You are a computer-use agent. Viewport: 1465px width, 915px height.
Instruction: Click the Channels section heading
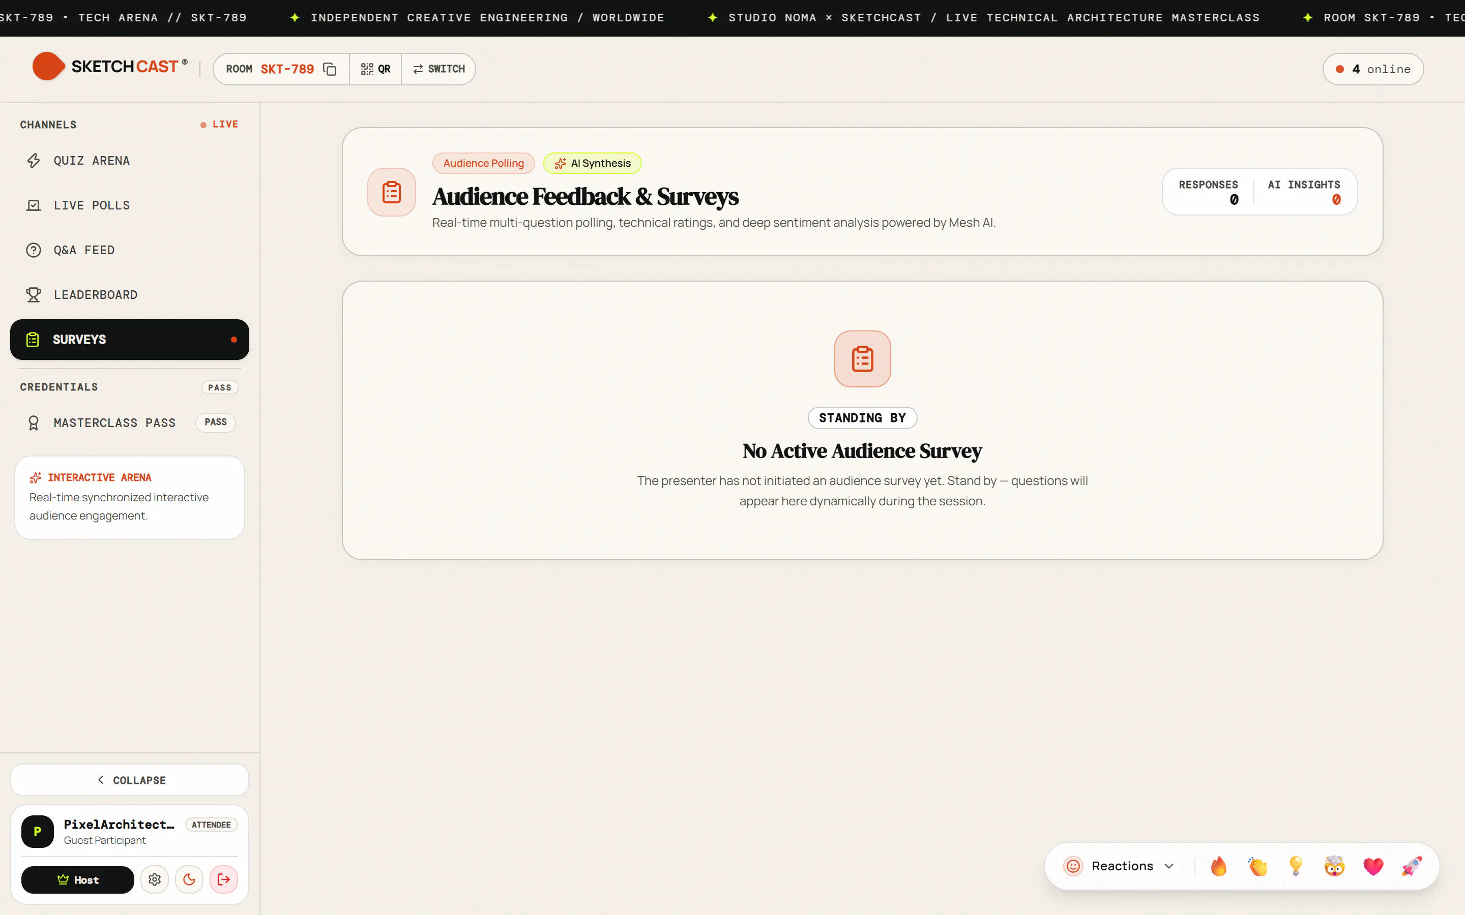(48, 125)
